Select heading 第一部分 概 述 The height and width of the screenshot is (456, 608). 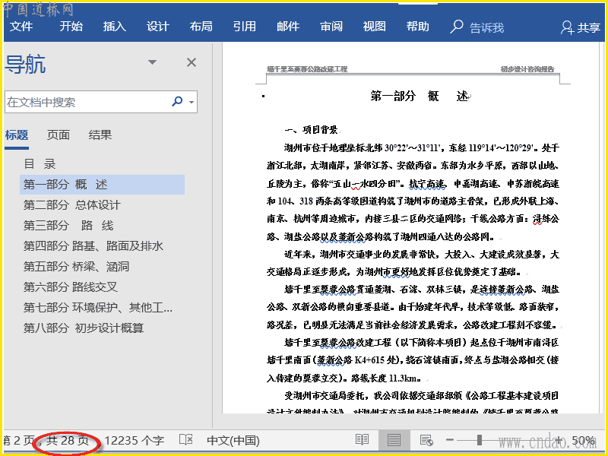[103, 185]
